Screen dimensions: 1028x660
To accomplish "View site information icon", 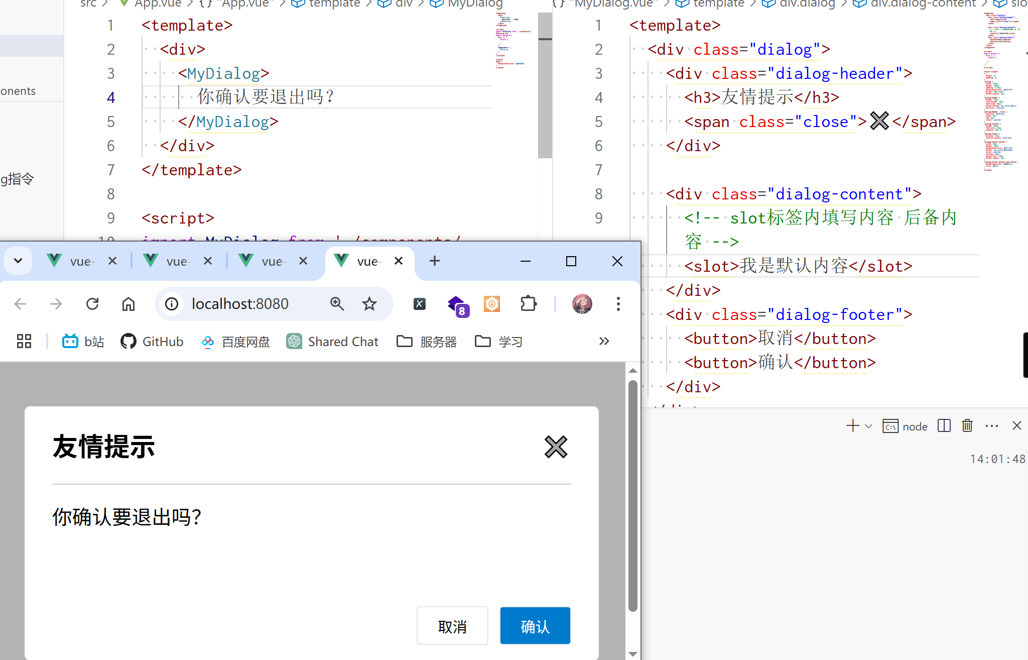I will (172, 304).
